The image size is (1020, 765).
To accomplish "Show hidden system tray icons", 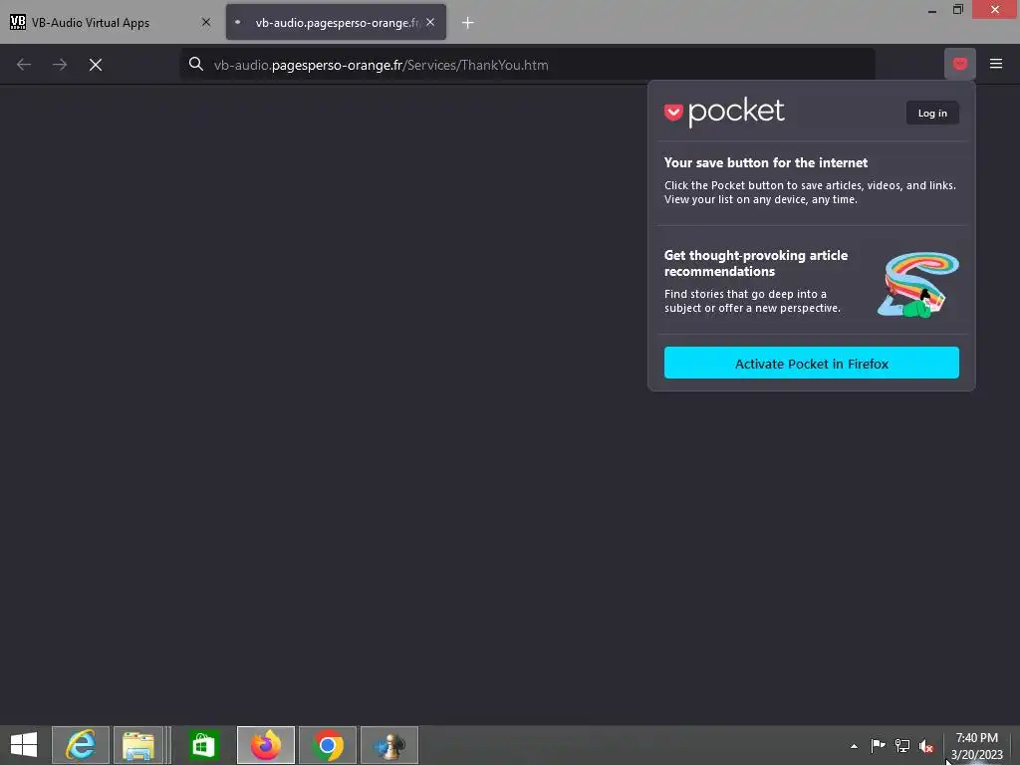I will coord(854,746).
